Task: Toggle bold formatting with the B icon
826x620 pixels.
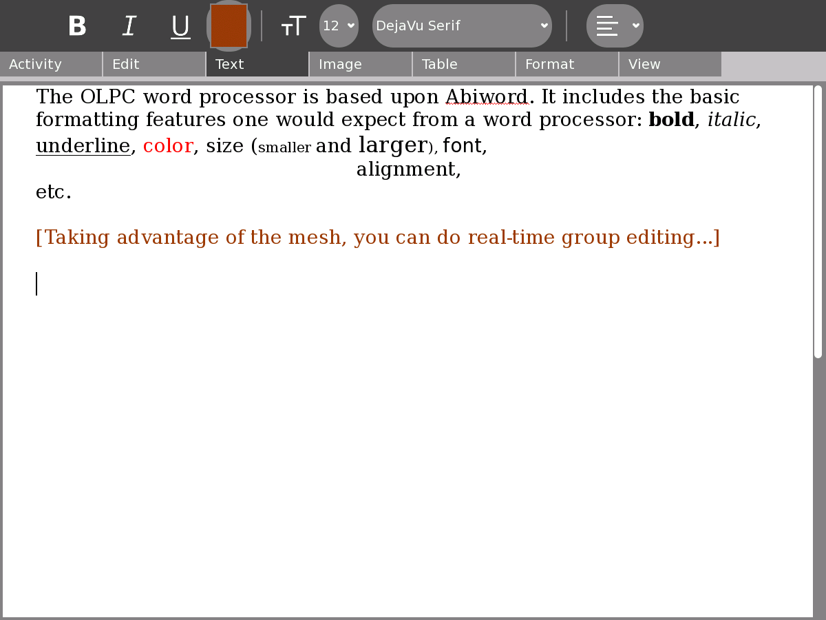Action: [x=77, y=26]
